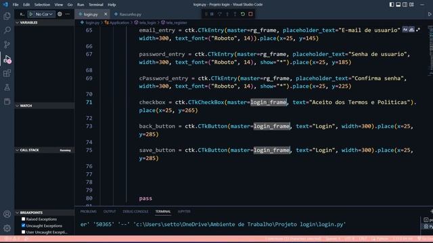This screenshot has height=243, width=433.
Task: Enable the User Uncaught Exceptions breakpoint
Action: click(x=24, y=232)
